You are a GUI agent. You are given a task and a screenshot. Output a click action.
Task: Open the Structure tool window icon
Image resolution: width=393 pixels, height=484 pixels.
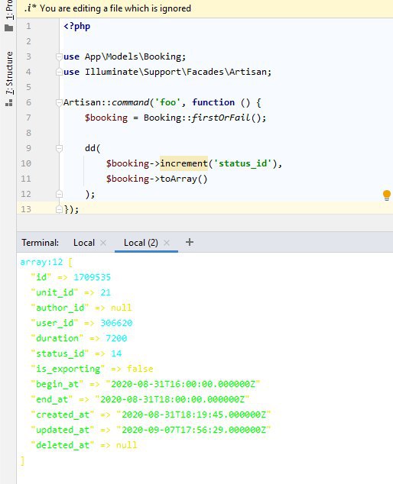tap(9, 103)
